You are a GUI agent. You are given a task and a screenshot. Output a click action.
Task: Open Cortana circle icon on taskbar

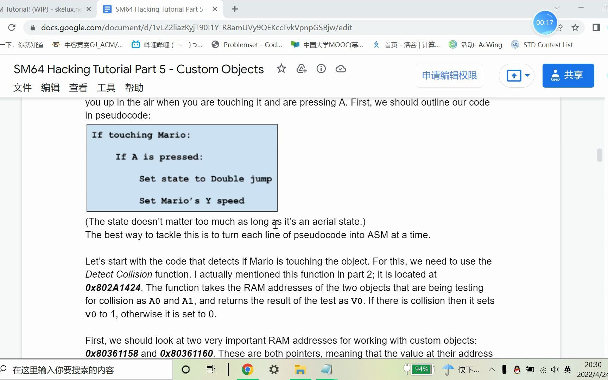[186, 369]
